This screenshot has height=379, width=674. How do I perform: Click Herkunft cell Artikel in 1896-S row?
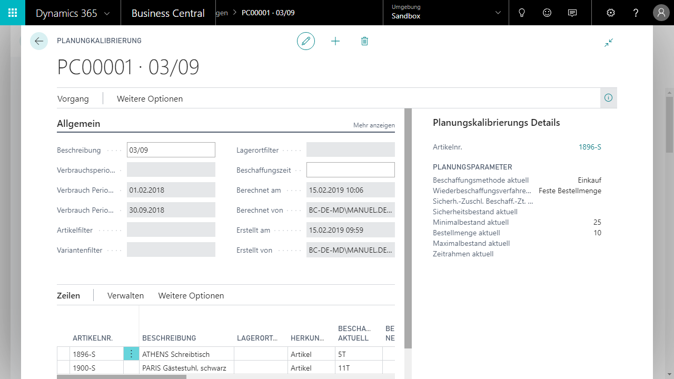[311, 354]
